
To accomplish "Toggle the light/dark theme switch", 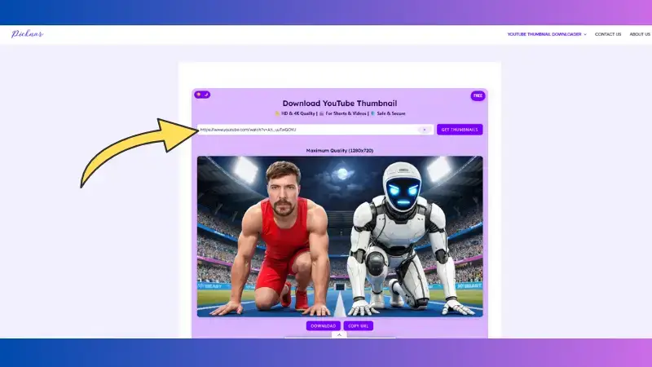I will point(202,95).
